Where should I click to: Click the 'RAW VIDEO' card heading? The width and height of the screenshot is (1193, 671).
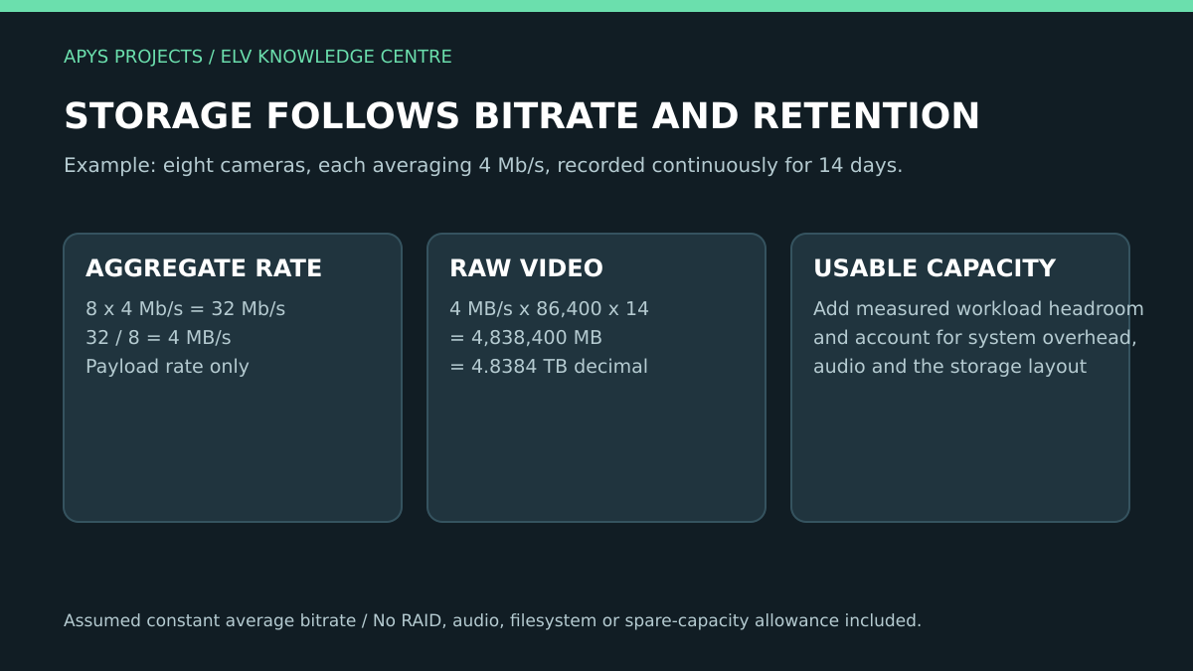point(526,268)
